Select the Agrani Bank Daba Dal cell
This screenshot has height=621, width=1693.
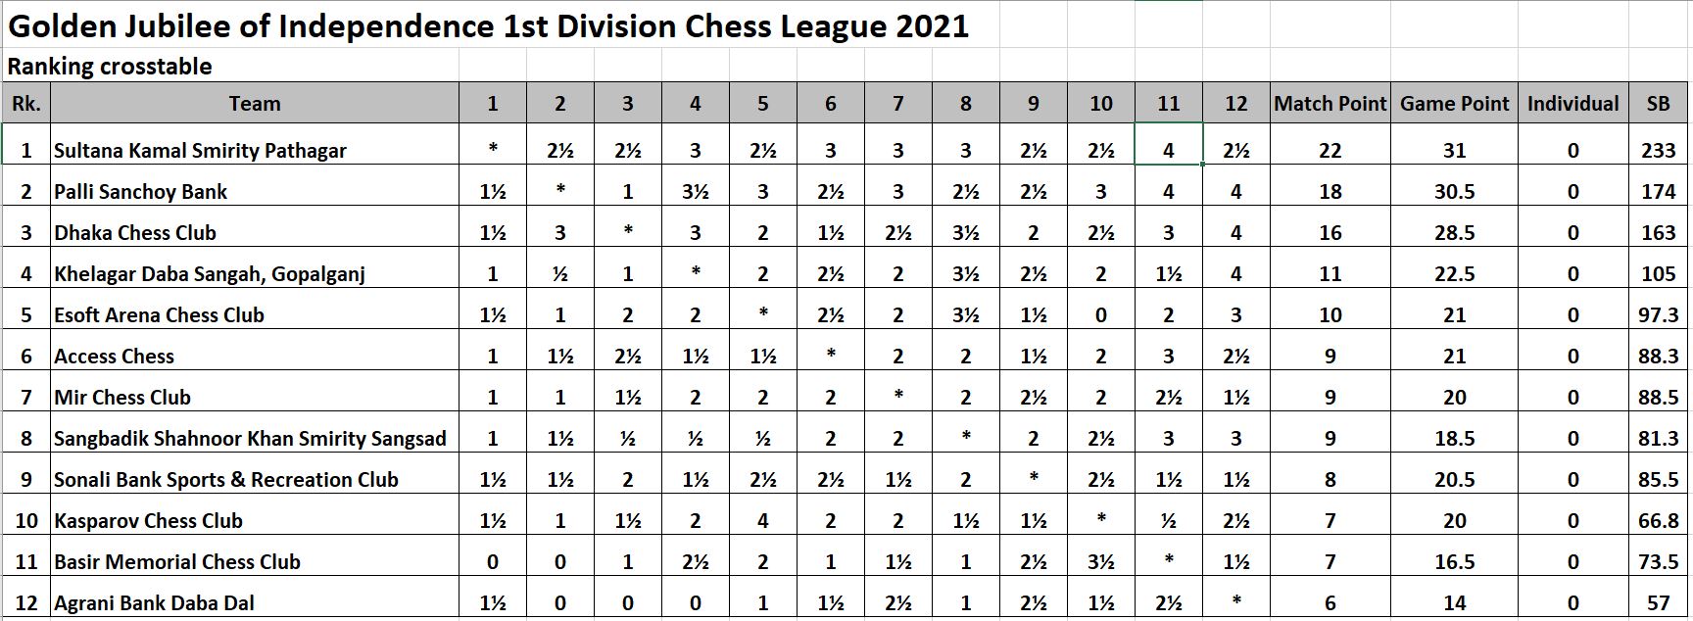click(255, 602)
